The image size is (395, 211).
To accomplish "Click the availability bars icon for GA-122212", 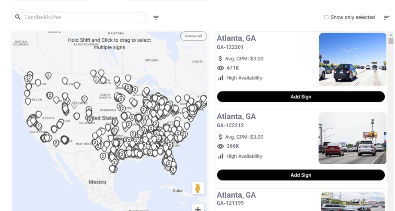I will pos(221,156).
